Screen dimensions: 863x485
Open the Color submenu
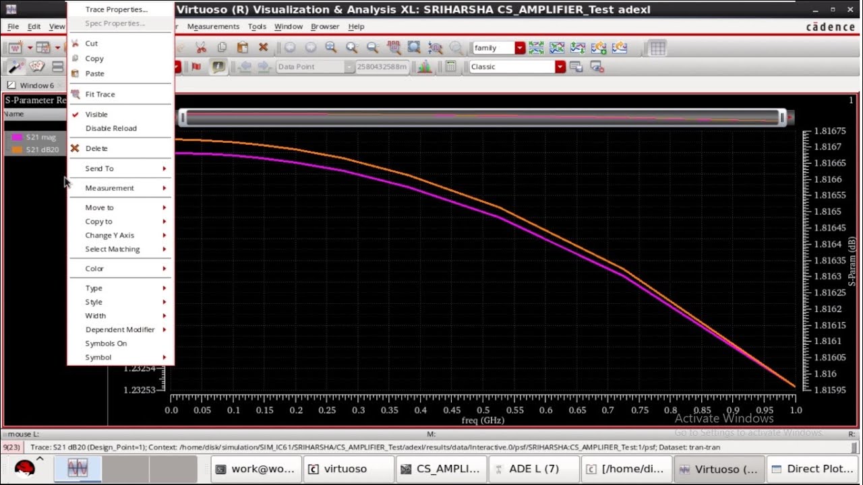[120, 268]
